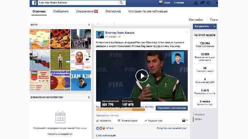Open the caricature bald man photo
This screenshot has height=139, width=248.
click(81, 60)
